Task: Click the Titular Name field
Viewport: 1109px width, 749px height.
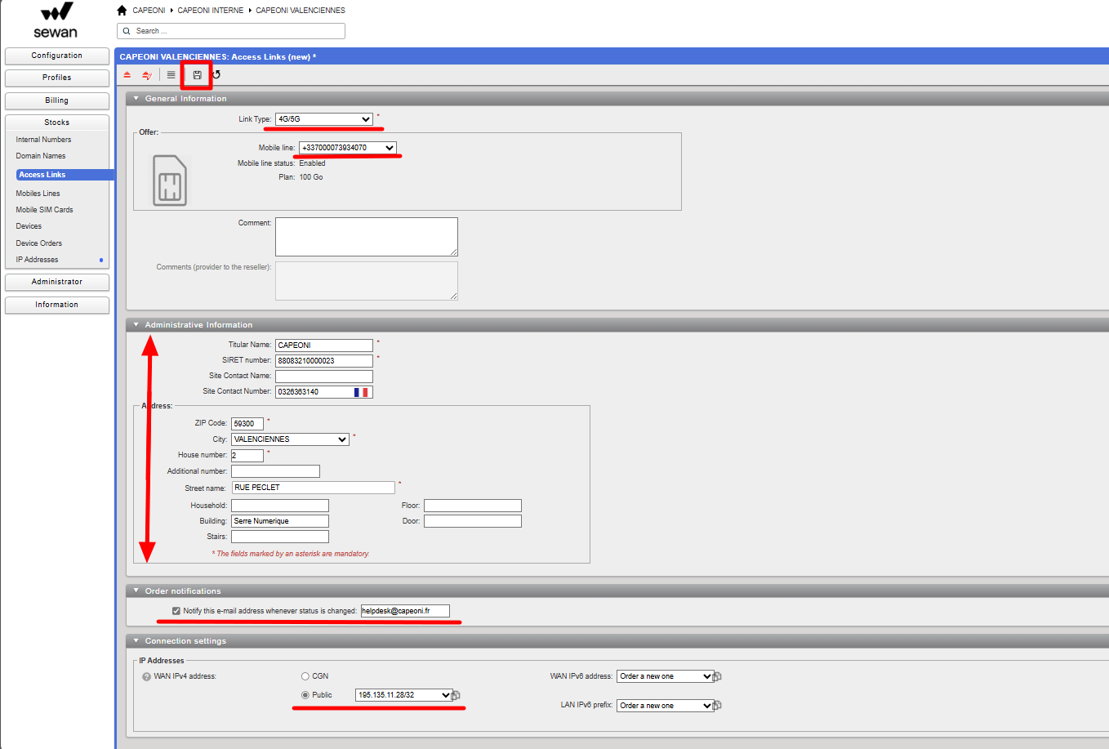Action: 324,346
